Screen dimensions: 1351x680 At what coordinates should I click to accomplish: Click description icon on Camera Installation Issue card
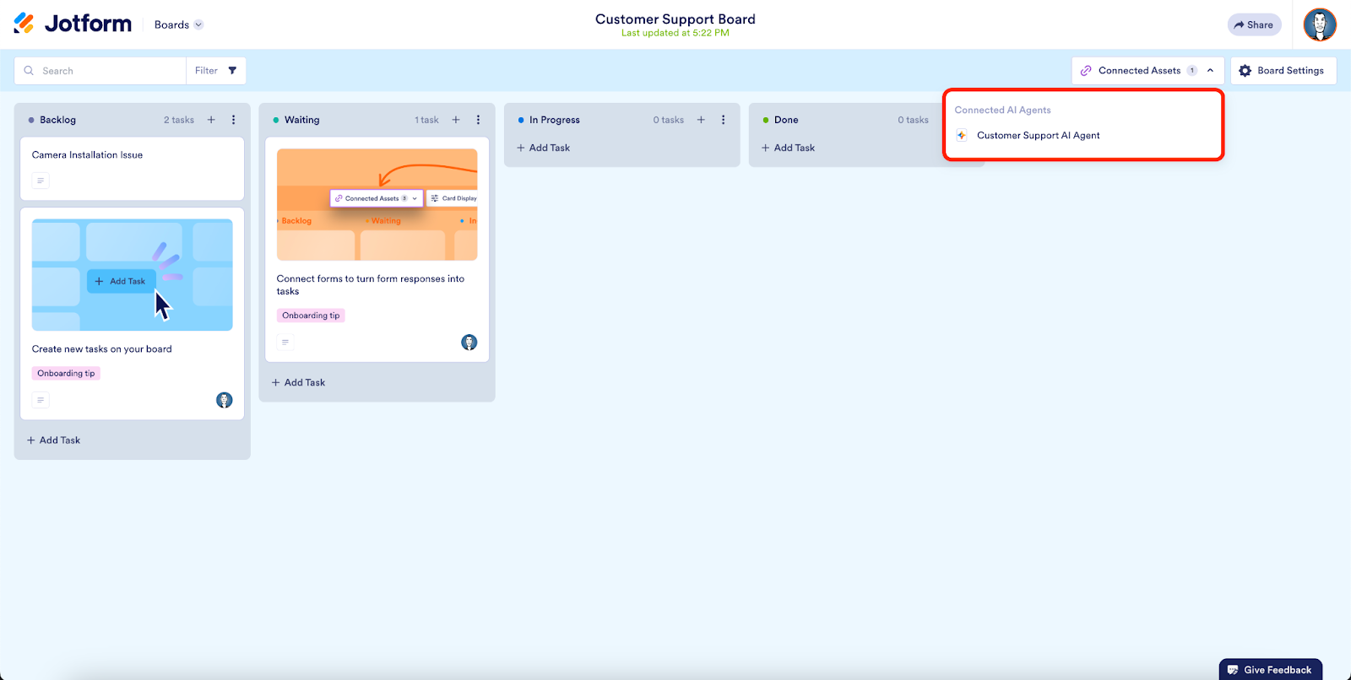pyautogui.click(x=41, y=181)
